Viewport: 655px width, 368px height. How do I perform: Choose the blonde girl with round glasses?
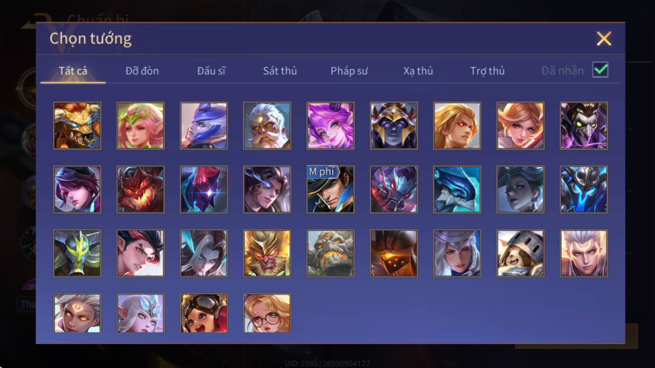pos(267,313)
